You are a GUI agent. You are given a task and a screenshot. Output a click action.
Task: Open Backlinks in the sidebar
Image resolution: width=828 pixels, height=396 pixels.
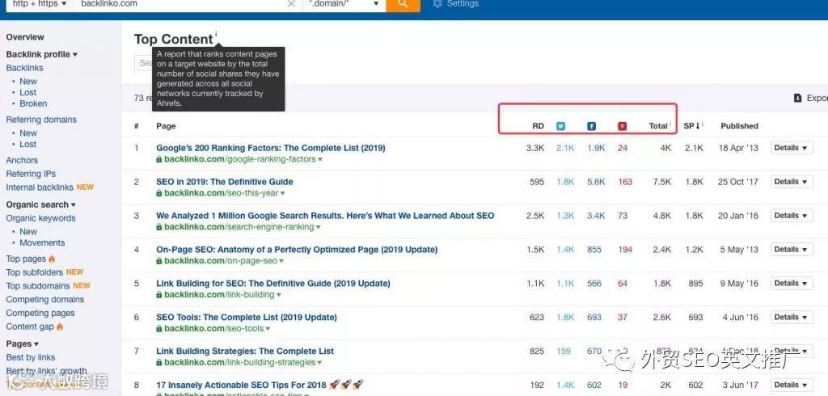(25, 68)
